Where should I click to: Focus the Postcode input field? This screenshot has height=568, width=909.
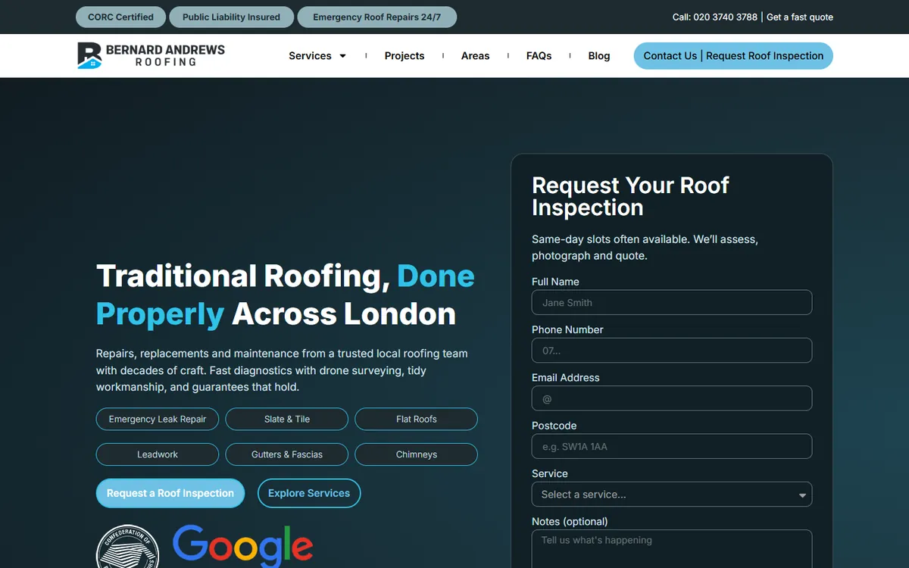click(672, 446)
